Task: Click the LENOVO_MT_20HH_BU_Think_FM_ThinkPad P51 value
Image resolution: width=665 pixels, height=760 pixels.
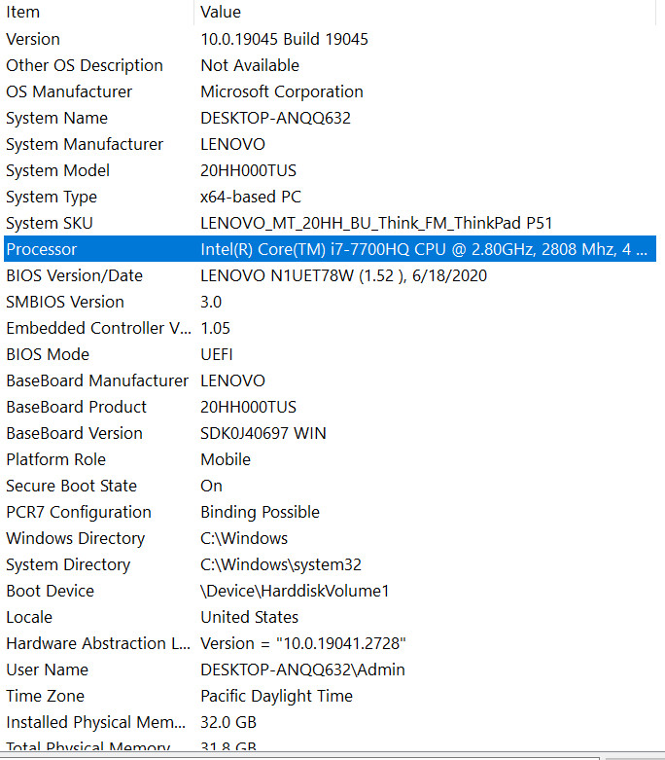Action: pos(376,223)
